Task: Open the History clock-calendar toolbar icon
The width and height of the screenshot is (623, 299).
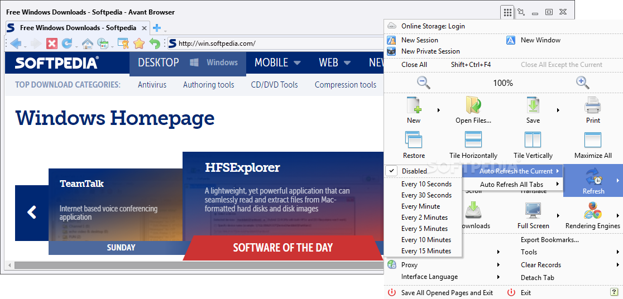Action: (103, 44)
